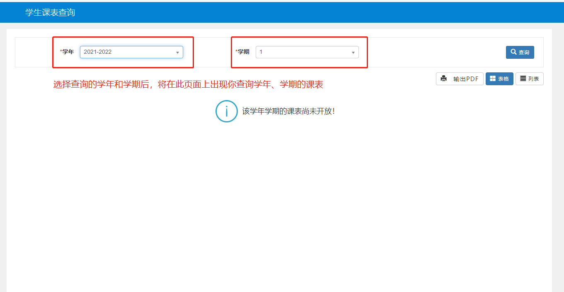Export the timetable with 输出PDF
Viewport: 564px width, 292px height.
click(x=460, y=79)
